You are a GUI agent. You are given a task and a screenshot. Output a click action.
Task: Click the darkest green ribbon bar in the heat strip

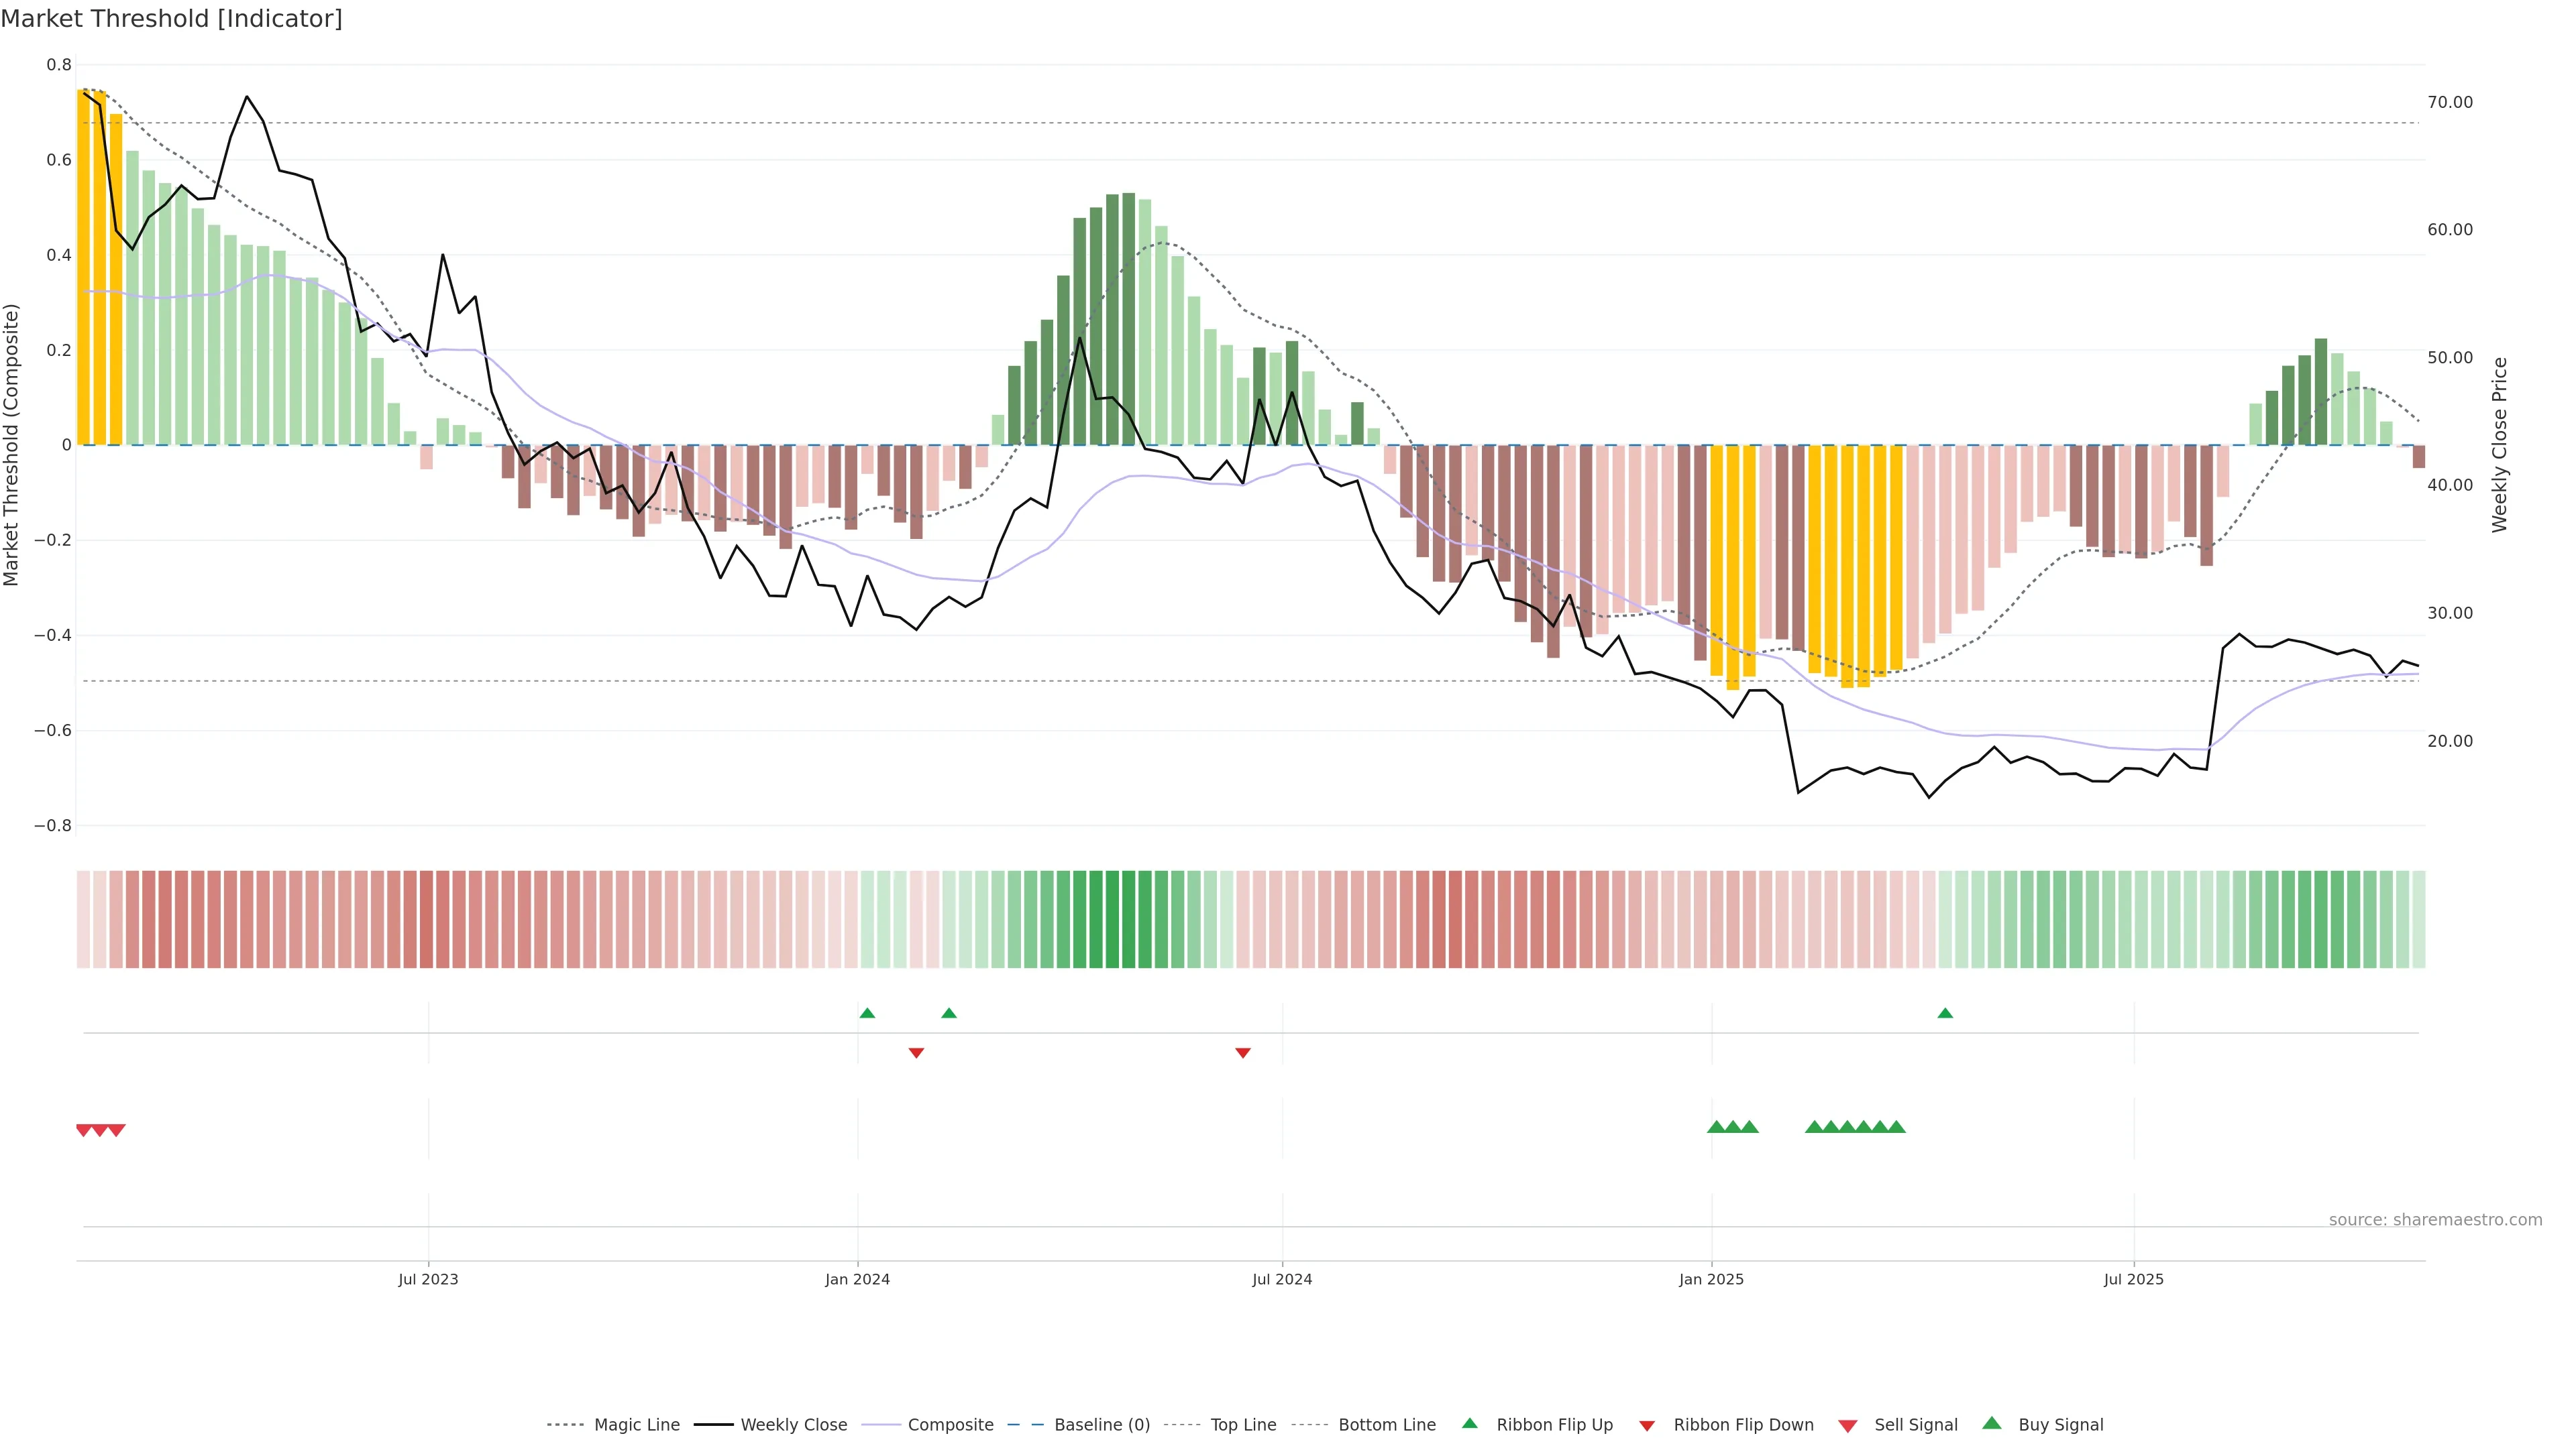(1112, 919)
